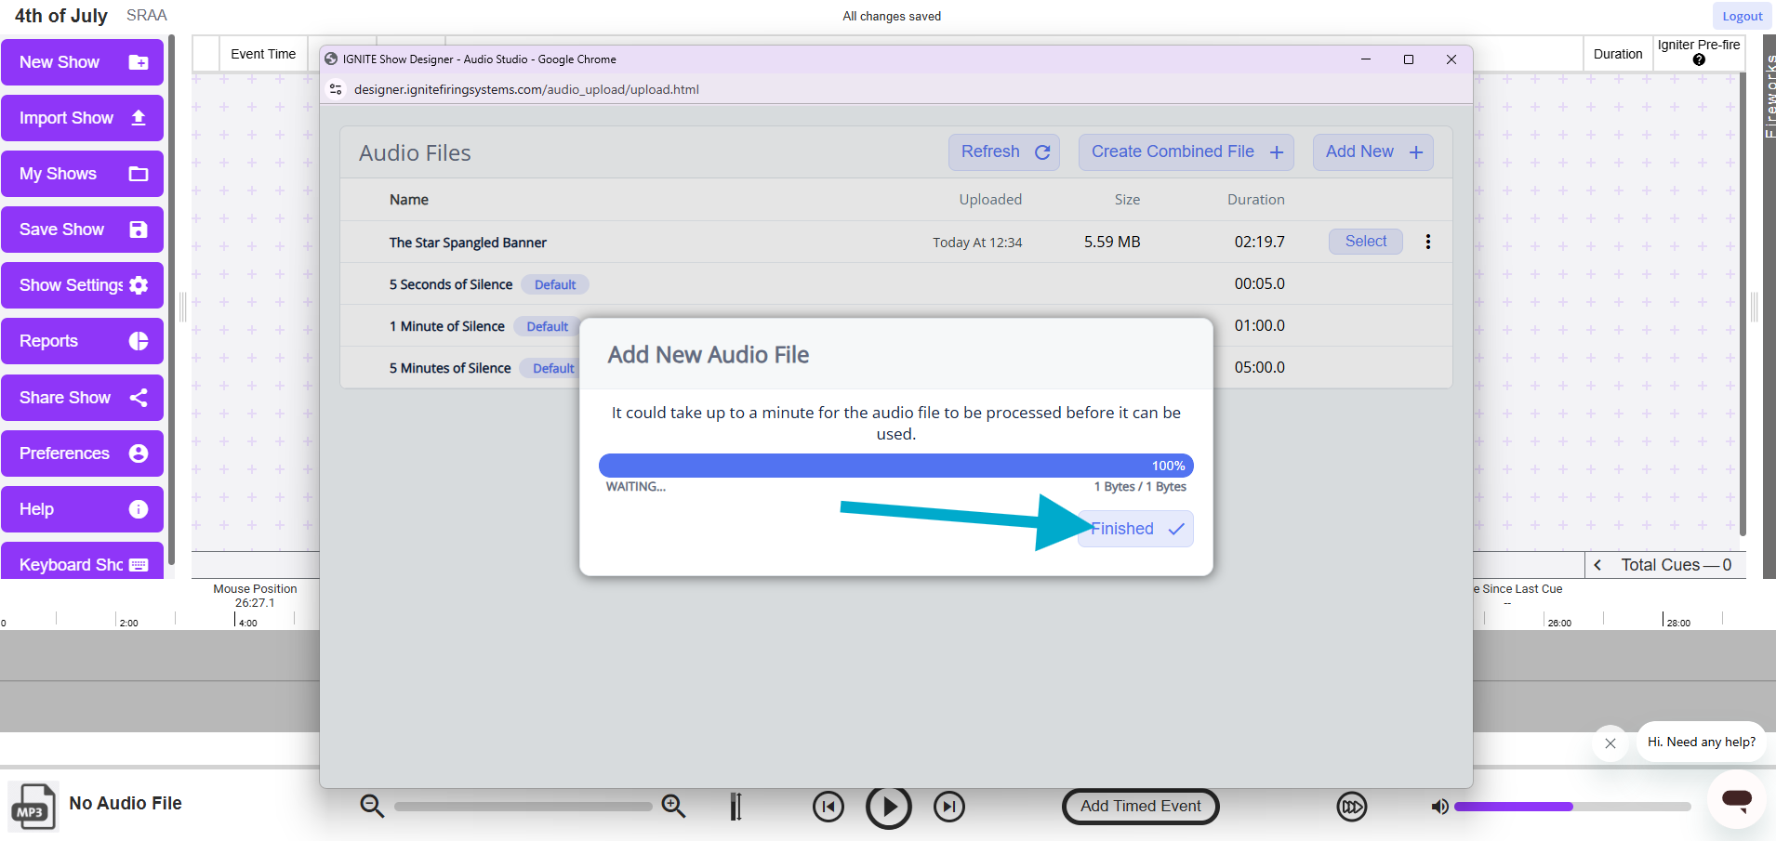Open the Show Settings menu
This screenshot has height=841, width=1776.
tap(83, 285)
